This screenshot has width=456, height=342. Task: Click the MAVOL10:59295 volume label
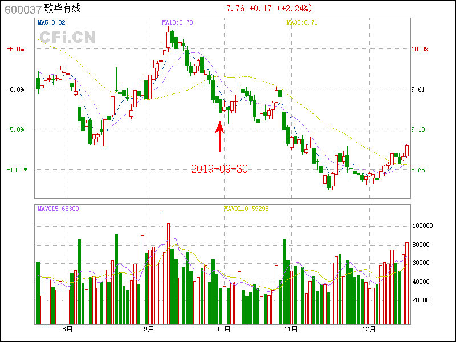pyautogui.click(x=246, y=209)
